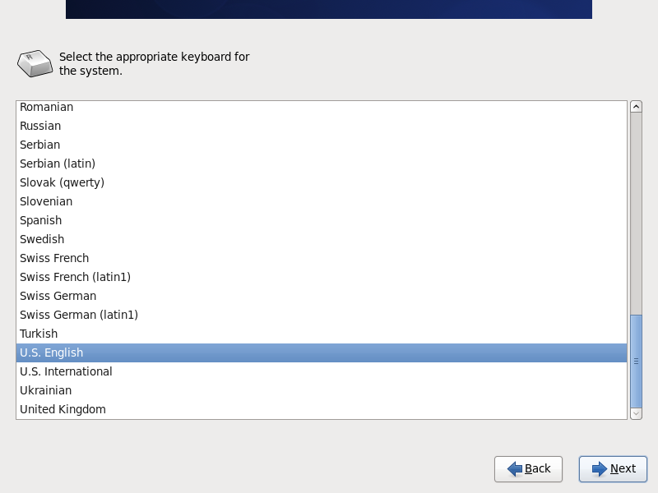Select Turkish keyboard layout
658x493 pixels.
coord(322,334)
